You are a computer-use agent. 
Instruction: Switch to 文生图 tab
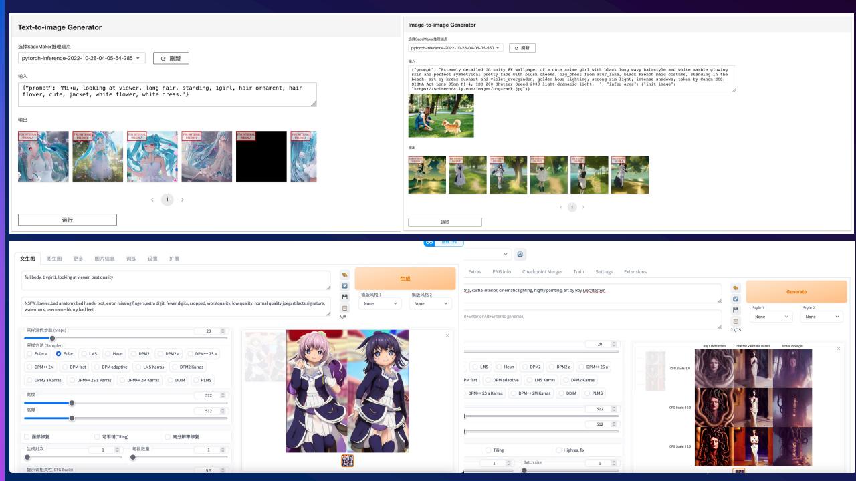click(x=27, y=259)
